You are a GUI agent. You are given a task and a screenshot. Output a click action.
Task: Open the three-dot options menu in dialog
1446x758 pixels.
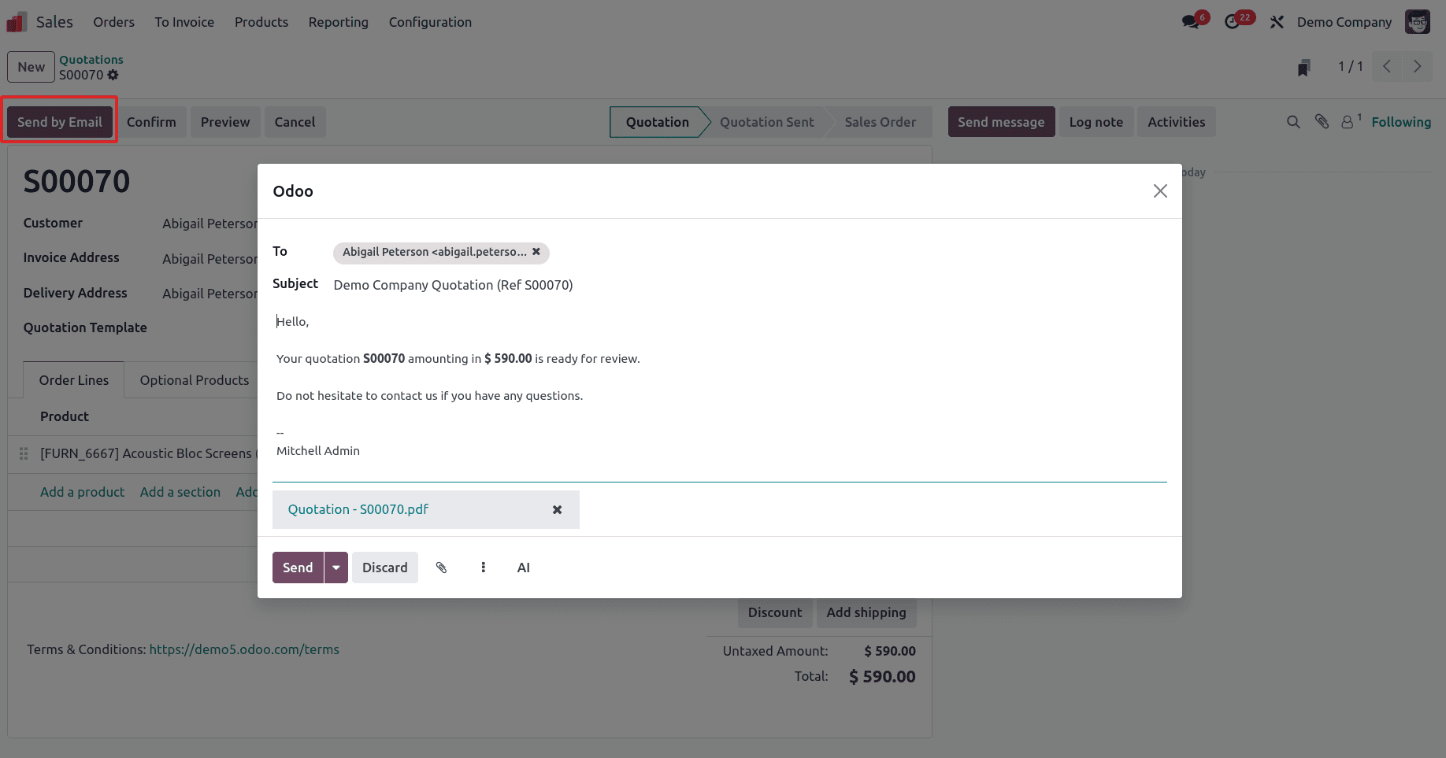pyautogui.click(x=484, y=568)
